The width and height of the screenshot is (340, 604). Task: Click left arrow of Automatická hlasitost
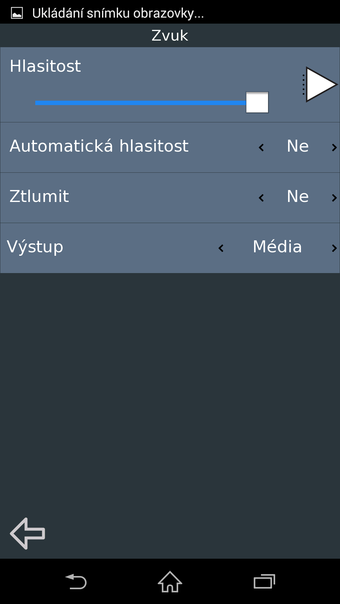point(261,147)
